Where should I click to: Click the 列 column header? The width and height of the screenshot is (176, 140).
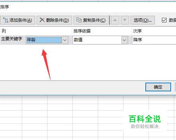coord(36,31)
